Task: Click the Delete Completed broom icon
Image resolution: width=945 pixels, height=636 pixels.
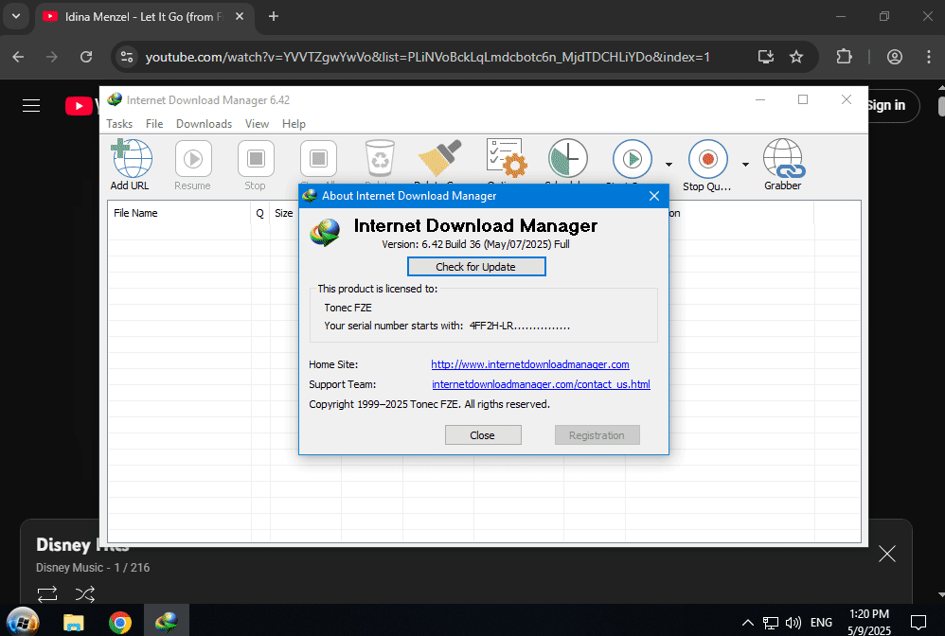Action: [440, 160]
